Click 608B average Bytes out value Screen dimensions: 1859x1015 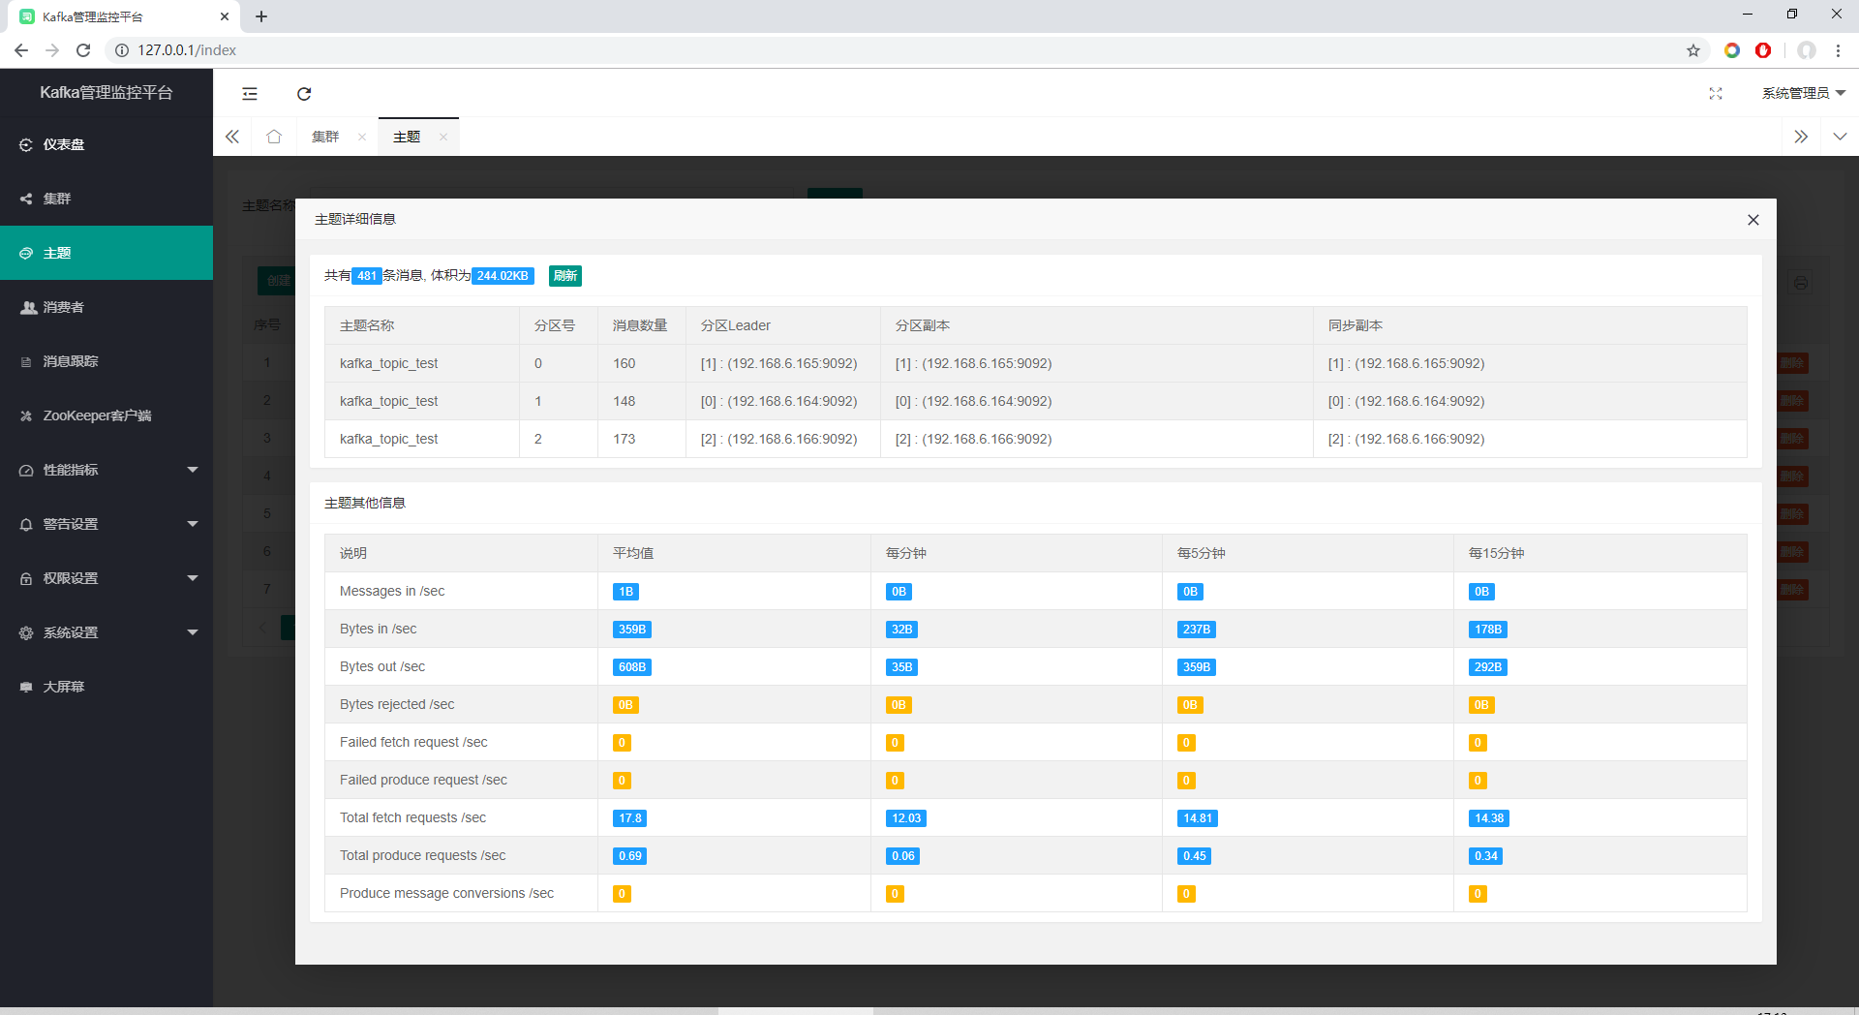click(x=632, y=667)
